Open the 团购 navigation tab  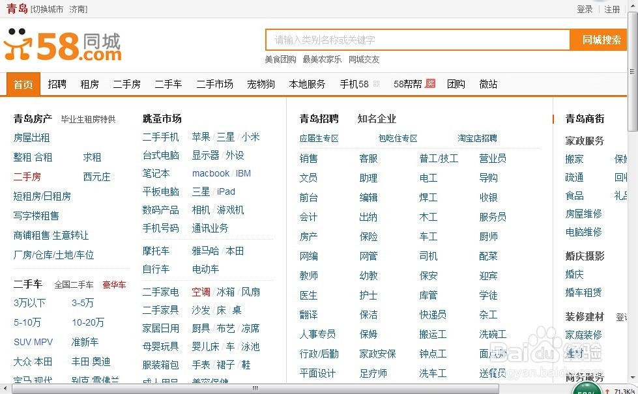[x=456, y=84]
